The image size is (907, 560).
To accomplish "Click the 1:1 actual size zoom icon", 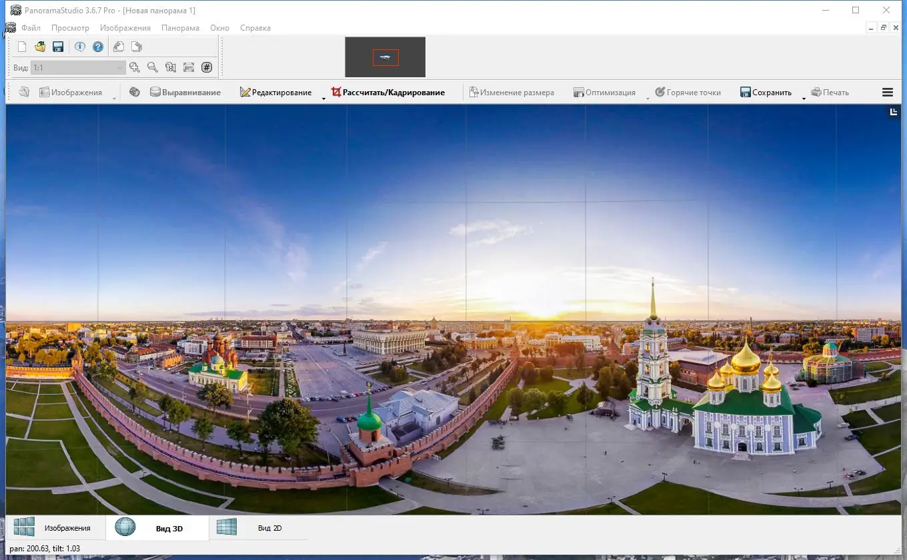I will click(x=171, y=67).
